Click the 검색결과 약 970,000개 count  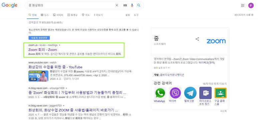coord(45,23)
